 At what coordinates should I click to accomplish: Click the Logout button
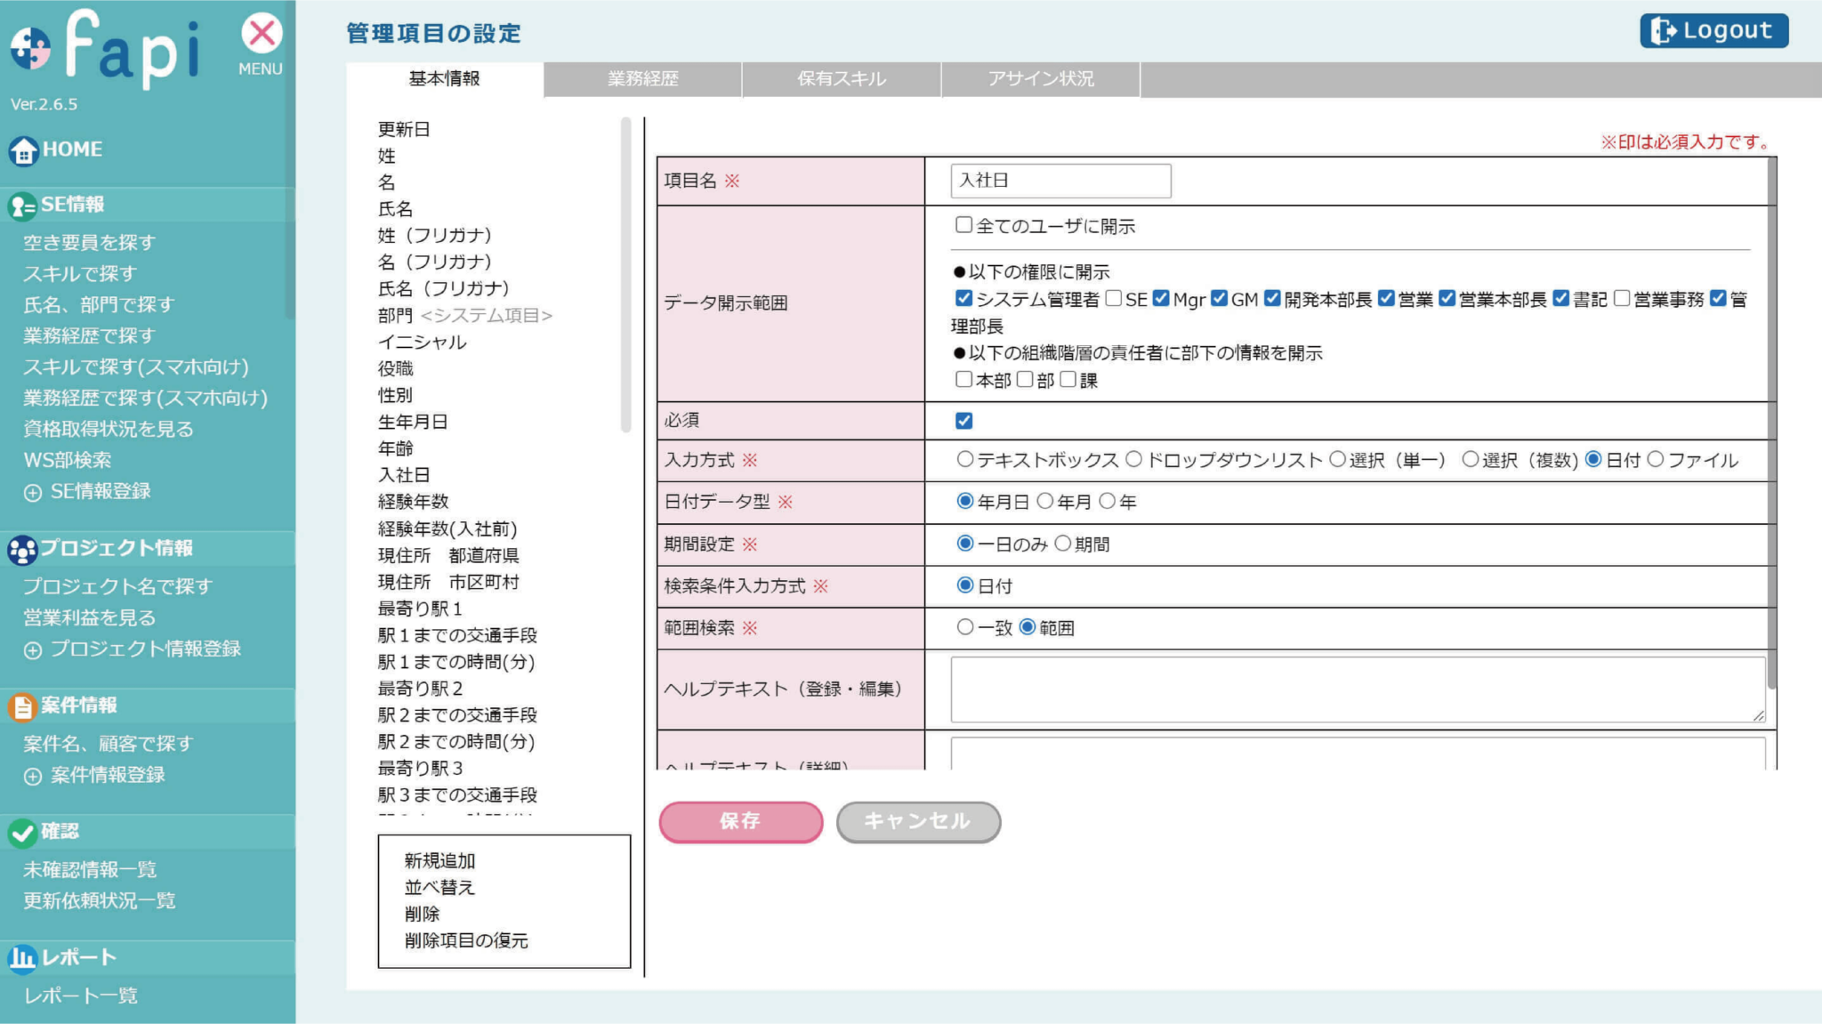click(x=1713, y=31)
